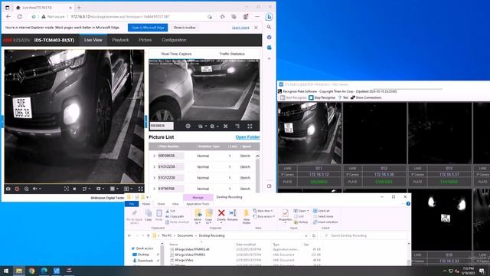The width and height of the screenshot is (490, 276).
Task: Expand the 50E08638 picture list row
Action: 154,156
